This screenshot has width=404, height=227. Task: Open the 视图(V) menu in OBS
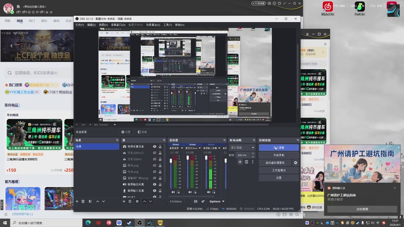click(103, 25)
